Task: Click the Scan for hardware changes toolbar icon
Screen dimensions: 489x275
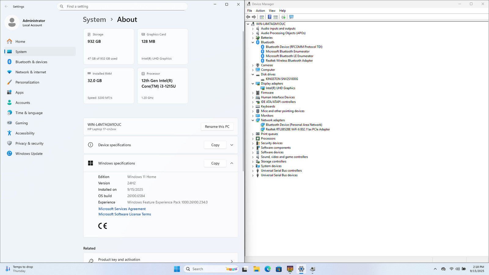Action: coord(291,17)
